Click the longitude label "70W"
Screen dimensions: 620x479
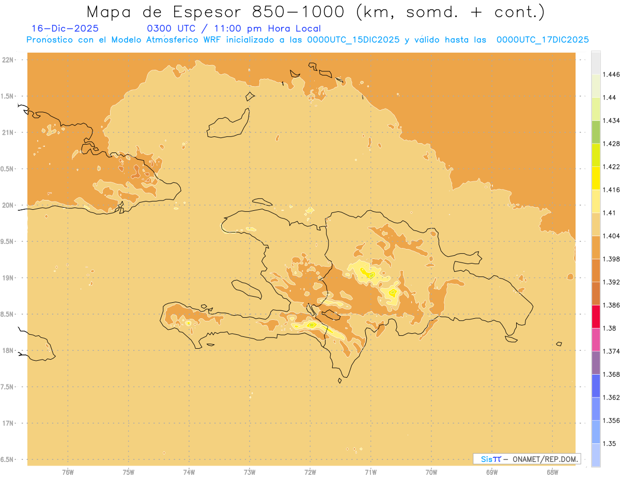[431, 472]
